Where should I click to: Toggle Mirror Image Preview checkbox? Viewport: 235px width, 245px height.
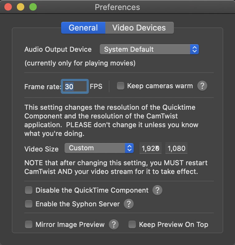point(29,224)
